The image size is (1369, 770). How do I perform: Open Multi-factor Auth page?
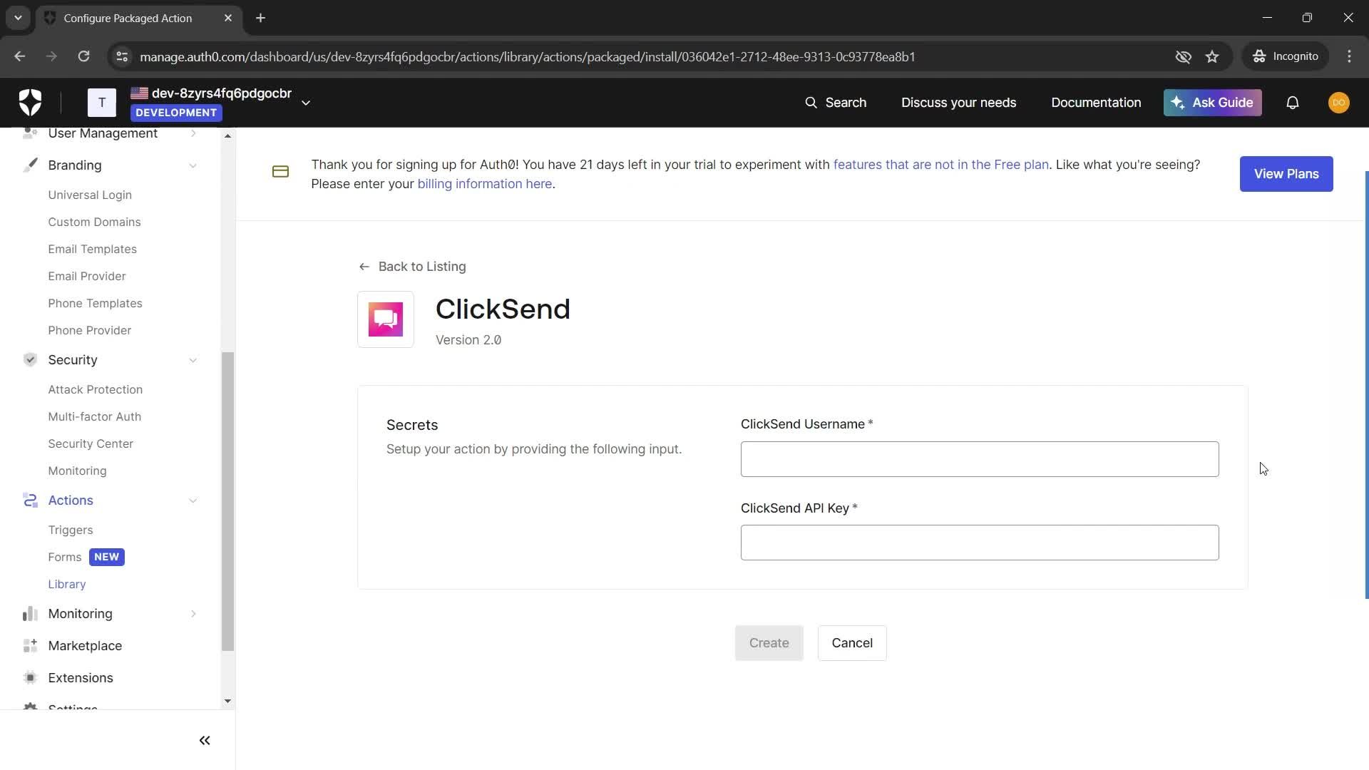coord(94,416)
